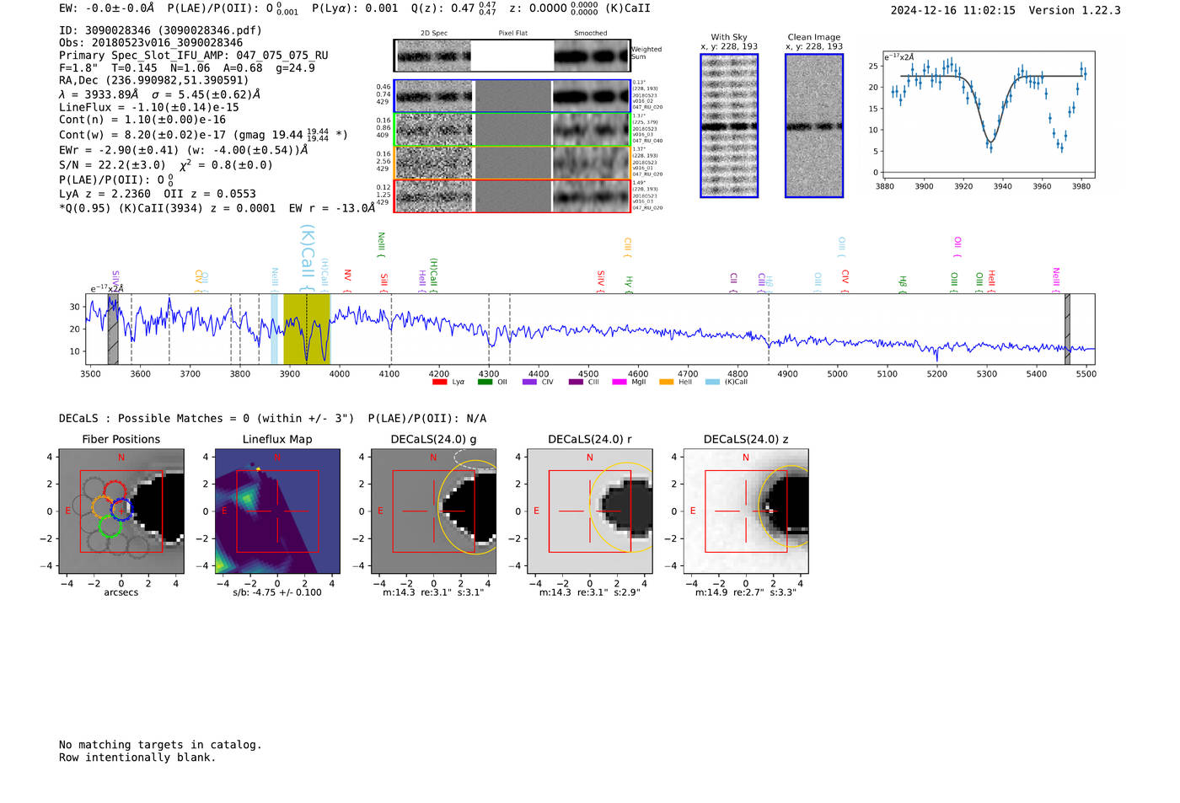Click the Version 1.22.3 label
This screenshot has width=1180, height=803.
[1075, 11]
